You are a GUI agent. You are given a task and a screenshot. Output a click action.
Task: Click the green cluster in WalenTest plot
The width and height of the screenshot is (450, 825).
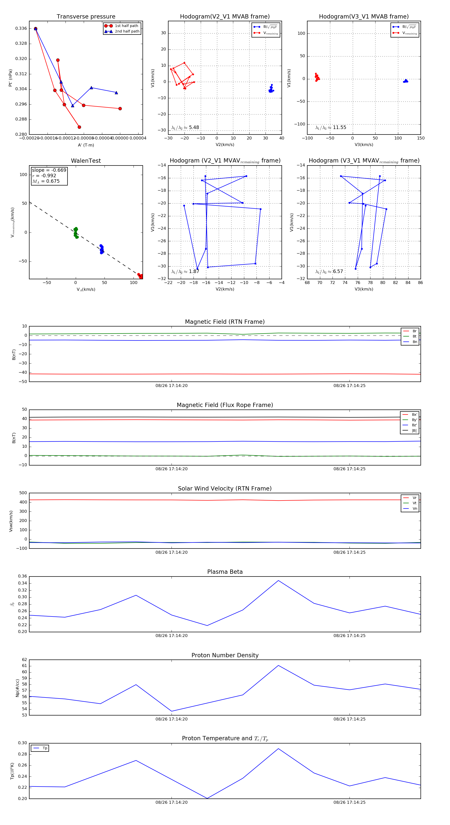point(76,233)
